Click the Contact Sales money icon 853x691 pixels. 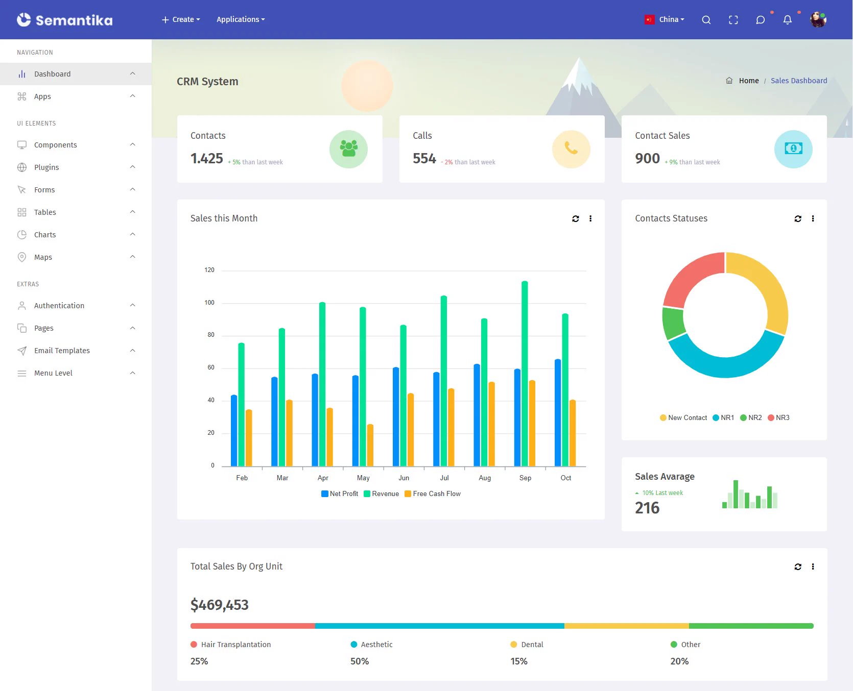coord(793,149)
